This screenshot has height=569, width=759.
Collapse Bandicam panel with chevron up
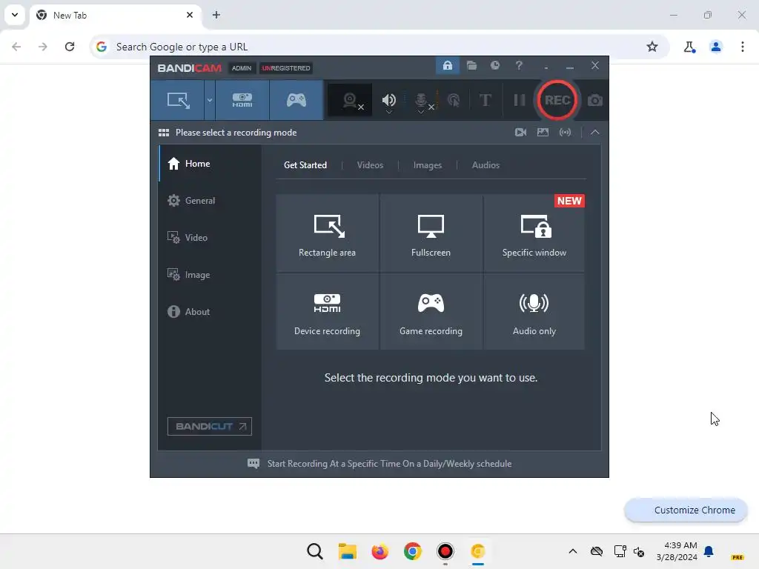(595, 132)
